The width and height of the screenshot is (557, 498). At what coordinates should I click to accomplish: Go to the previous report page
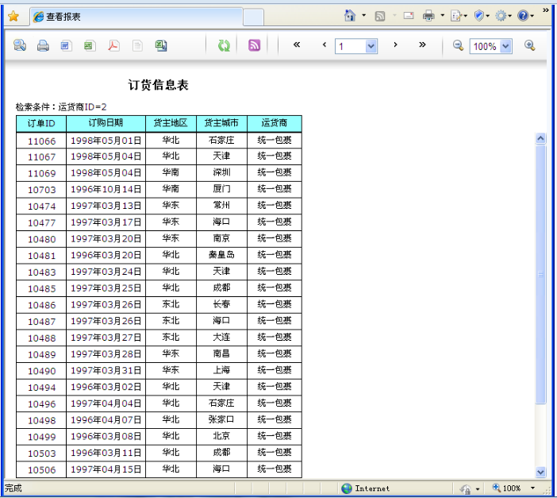coord(325,44)
